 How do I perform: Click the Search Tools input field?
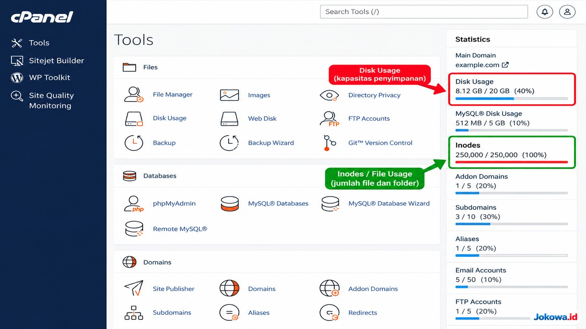[x=424, y=12]
